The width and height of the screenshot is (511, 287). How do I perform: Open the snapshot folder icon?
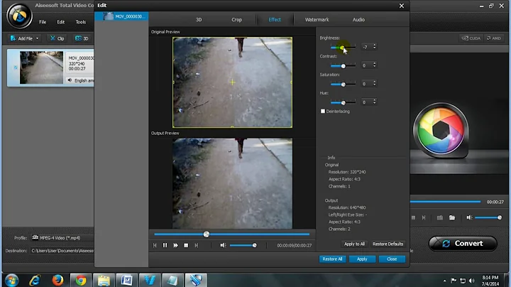[452, 217]
